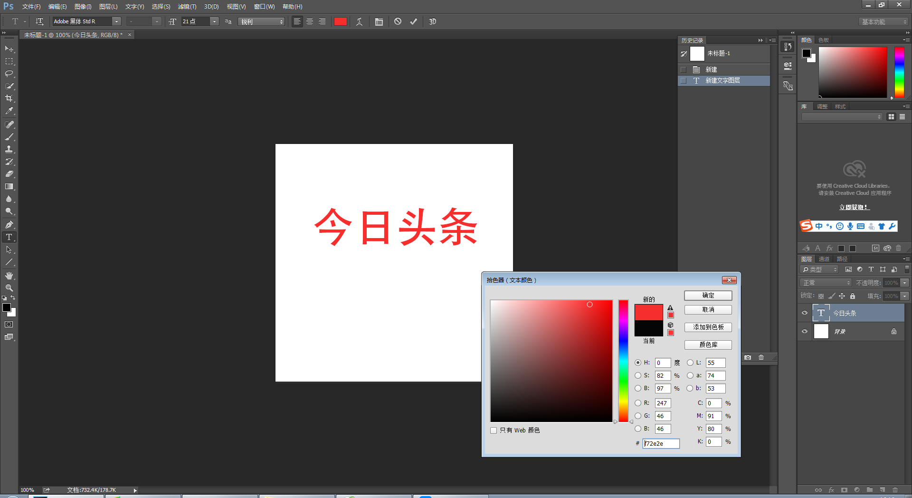Open the anti-aliasing 锐利 dropdown
The image size is (912, 498).
tap(262, 21)
